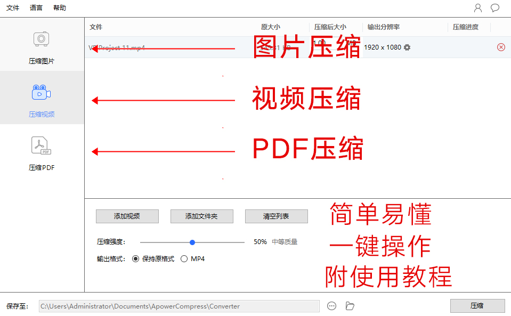This screenshot has height=316, width=511.
Task: Open the 帮助 menu
Action: pos(60,8)
